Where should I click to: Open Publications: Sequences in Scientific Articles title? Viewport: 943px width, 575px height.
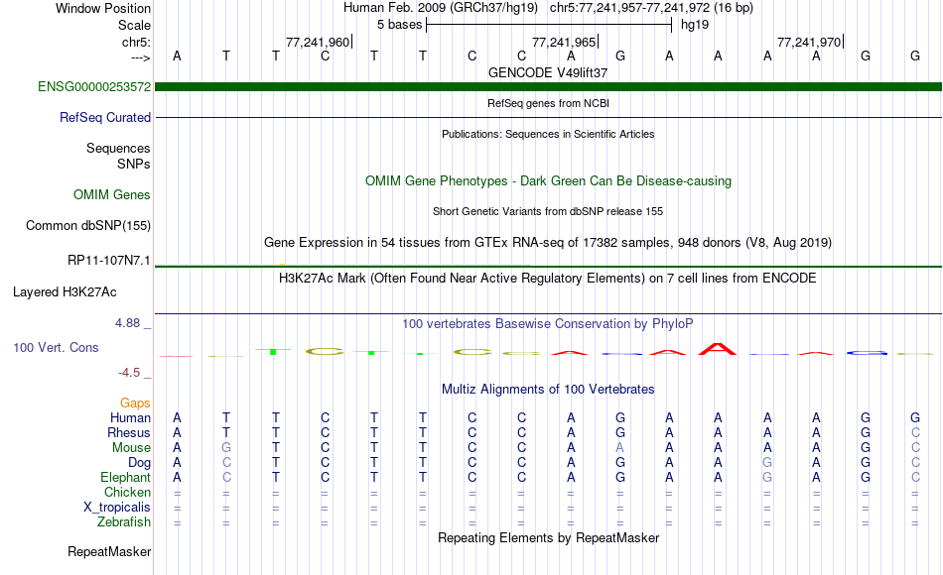click(x=548, y=134)
